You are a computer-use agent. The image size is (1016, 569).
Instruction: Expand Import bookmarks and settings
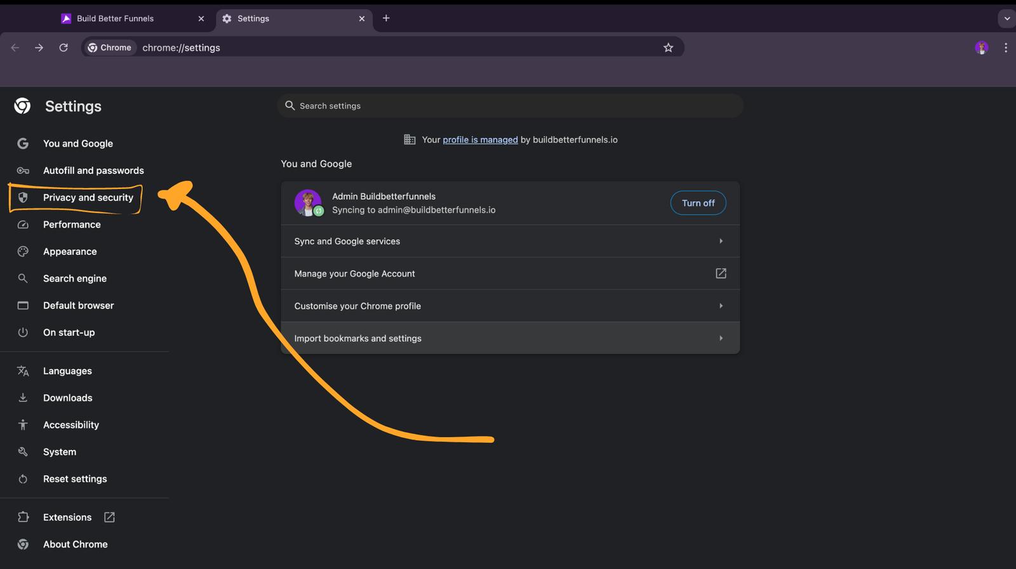point(509,338)
